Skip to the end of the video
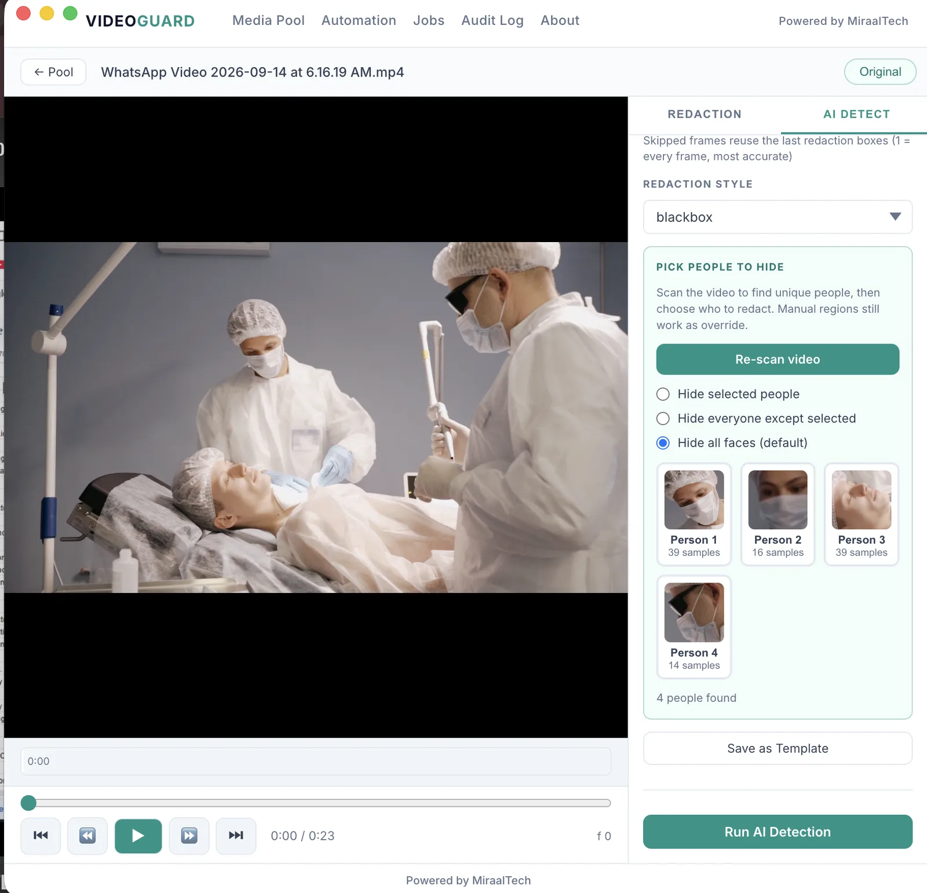The image size is (927, 893). click(236, 836)
